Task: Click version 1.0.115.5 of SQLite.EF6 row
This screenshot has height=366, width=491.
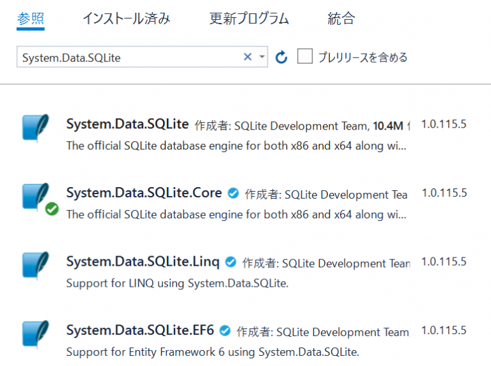Action: (444, 330)
